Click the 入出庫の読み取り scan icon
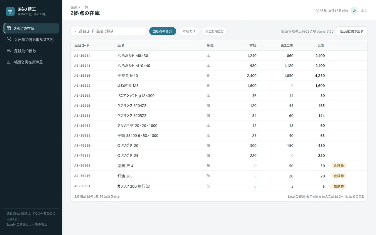This screenshot has width=376, height=235. point(9,40)
